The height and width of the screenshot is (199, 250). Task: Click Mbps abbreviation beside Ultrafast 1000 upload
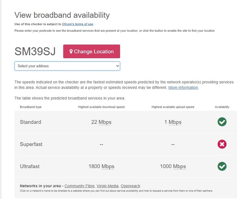pyautogui.click(x=179, y=167)
